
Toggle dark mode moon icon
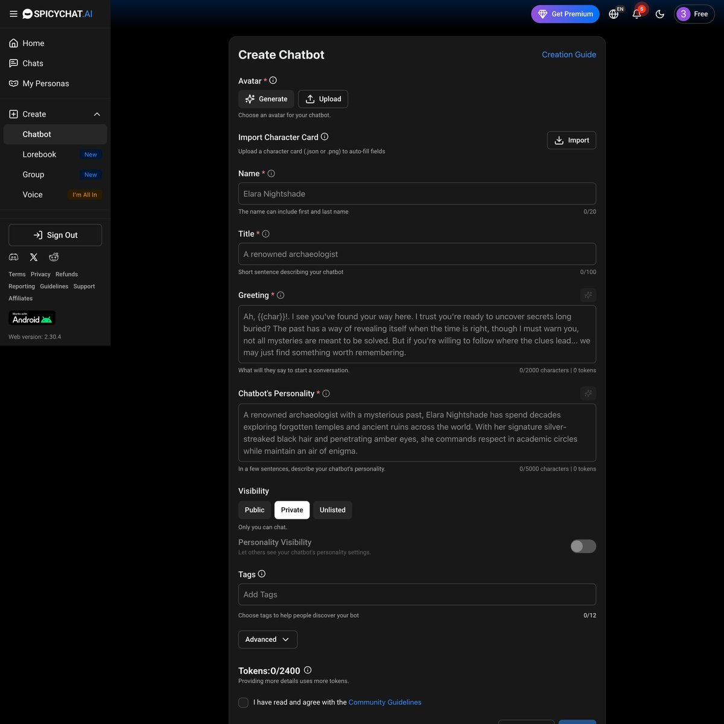[x=660, y=14]
